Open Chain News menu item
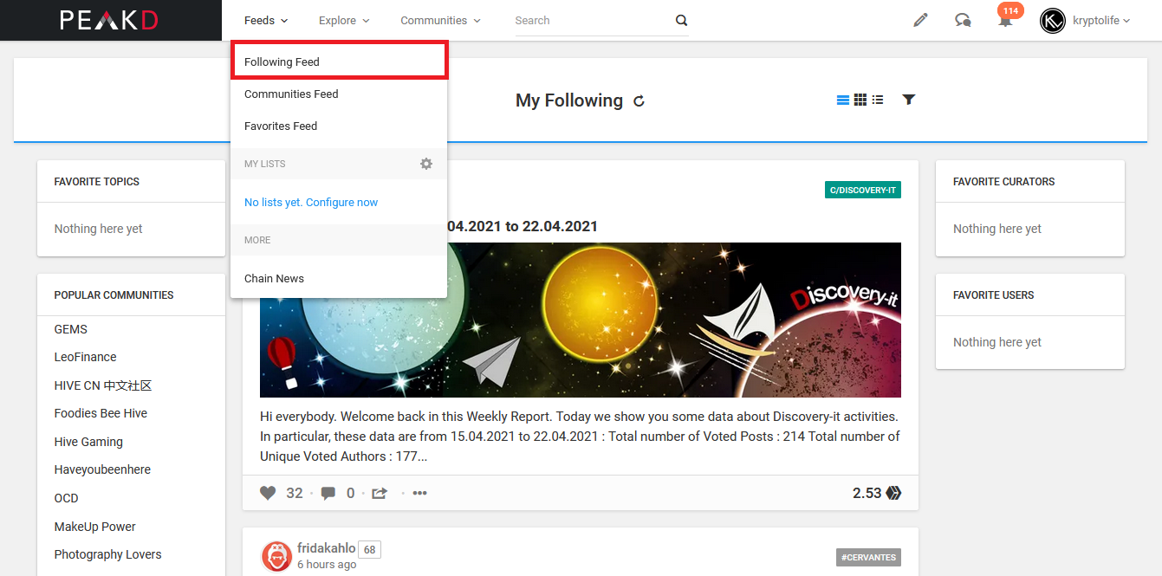 coord(339,278)
